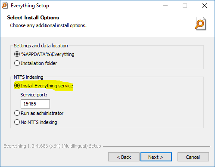This screenshot has width=215, height=167.
Task: Click the Settings and data location group label
Action: click(x=41, y=46)
